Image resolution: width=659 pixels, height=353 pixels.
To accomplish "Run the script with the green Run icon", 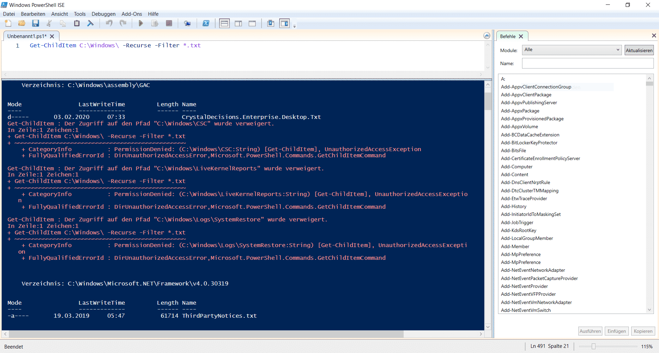I will 141,23.
